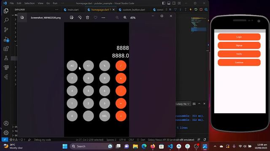Toggle the bottom panel layout
This screenshot has height=151, width=270.
coord(169,3)
